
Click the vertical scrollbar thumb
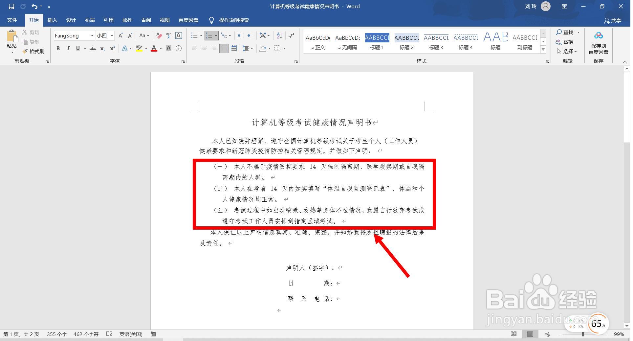(627, 107)
